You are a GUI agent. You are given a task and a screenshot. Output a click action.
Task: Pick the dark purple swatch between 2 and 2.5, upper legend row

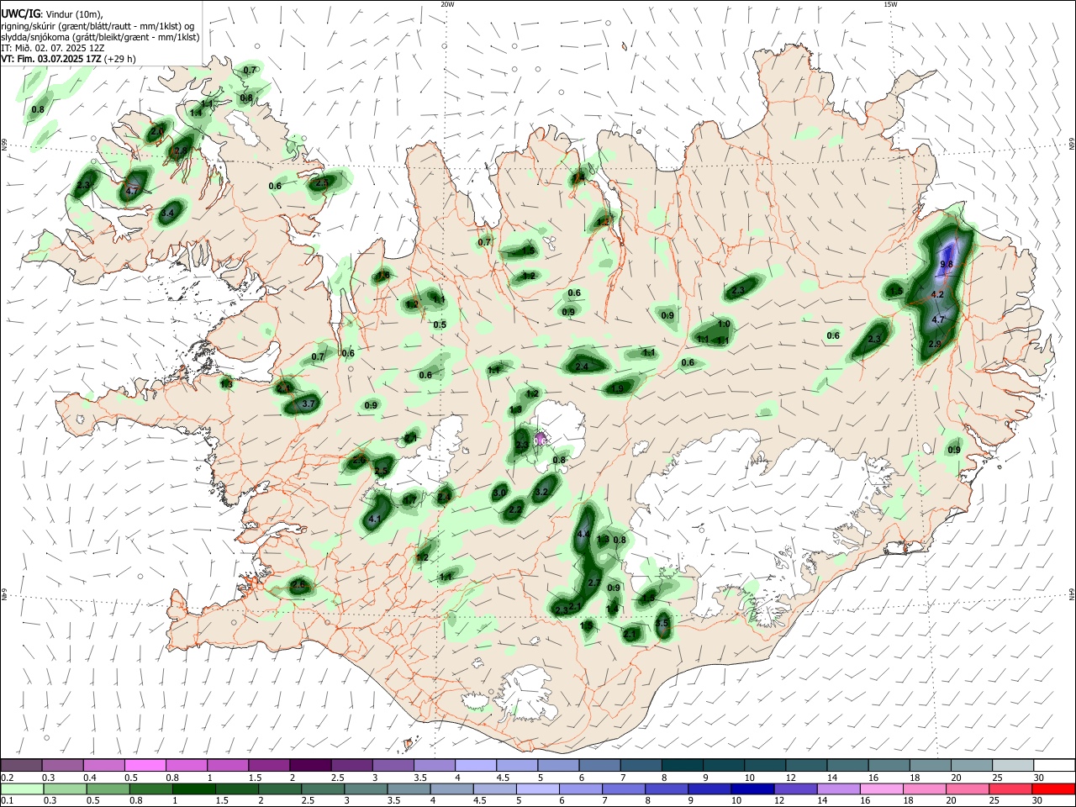click(309, 766)
